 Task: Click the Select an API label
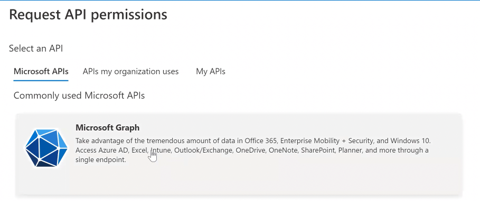coord(36,48)
